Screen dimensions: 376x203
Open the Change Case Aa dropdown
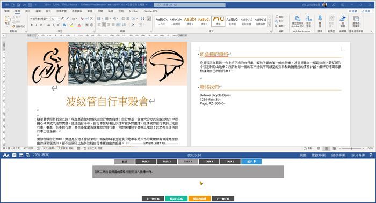tap(74, 18)
